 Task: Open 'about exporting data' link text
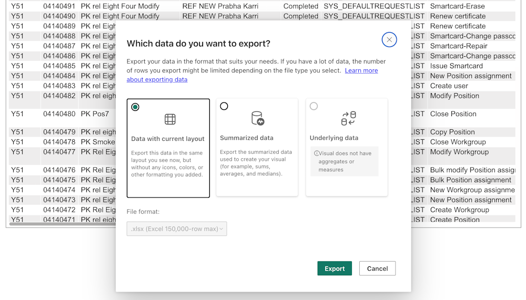click(x=157, y=79)
